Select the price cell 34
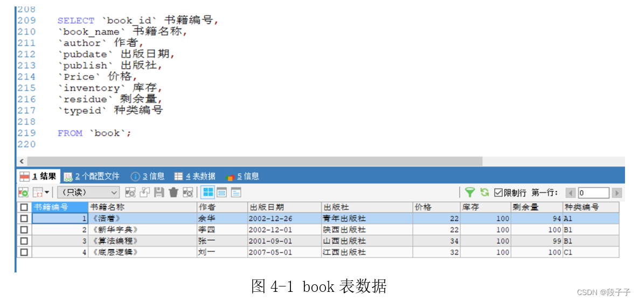639x301 pixels. tap(437, 241)
